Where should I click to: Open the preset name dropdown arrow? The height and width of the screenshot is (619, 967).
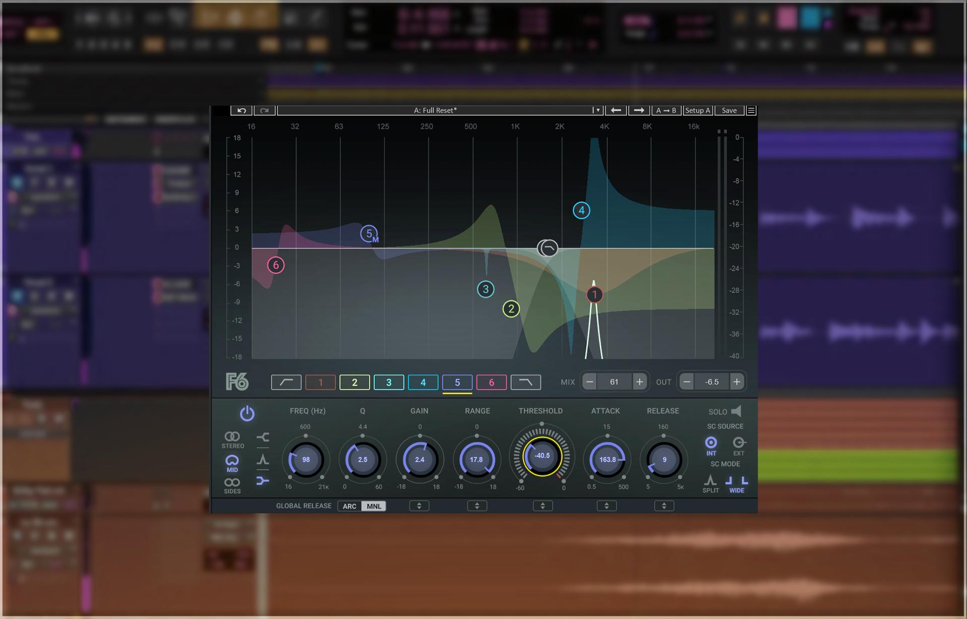[597, 110]
